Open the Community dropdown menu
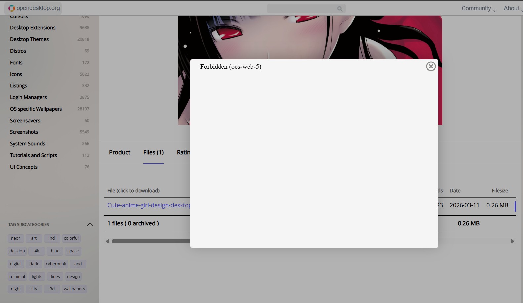 (x=478, y=8)
